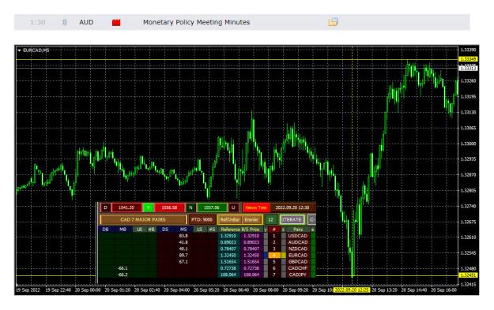Click the LS column header
This screenshot has width=494, height=310.
point(199,230)
